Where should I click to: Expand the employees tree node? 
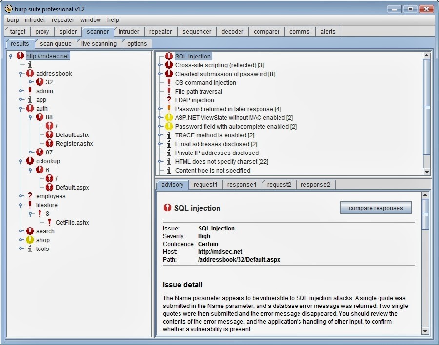click(x=20, y=196)
